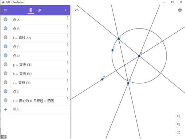Toggle visibility of point C
The height and width of the screenshot is (139, 185).
click(x=6, y=46)
